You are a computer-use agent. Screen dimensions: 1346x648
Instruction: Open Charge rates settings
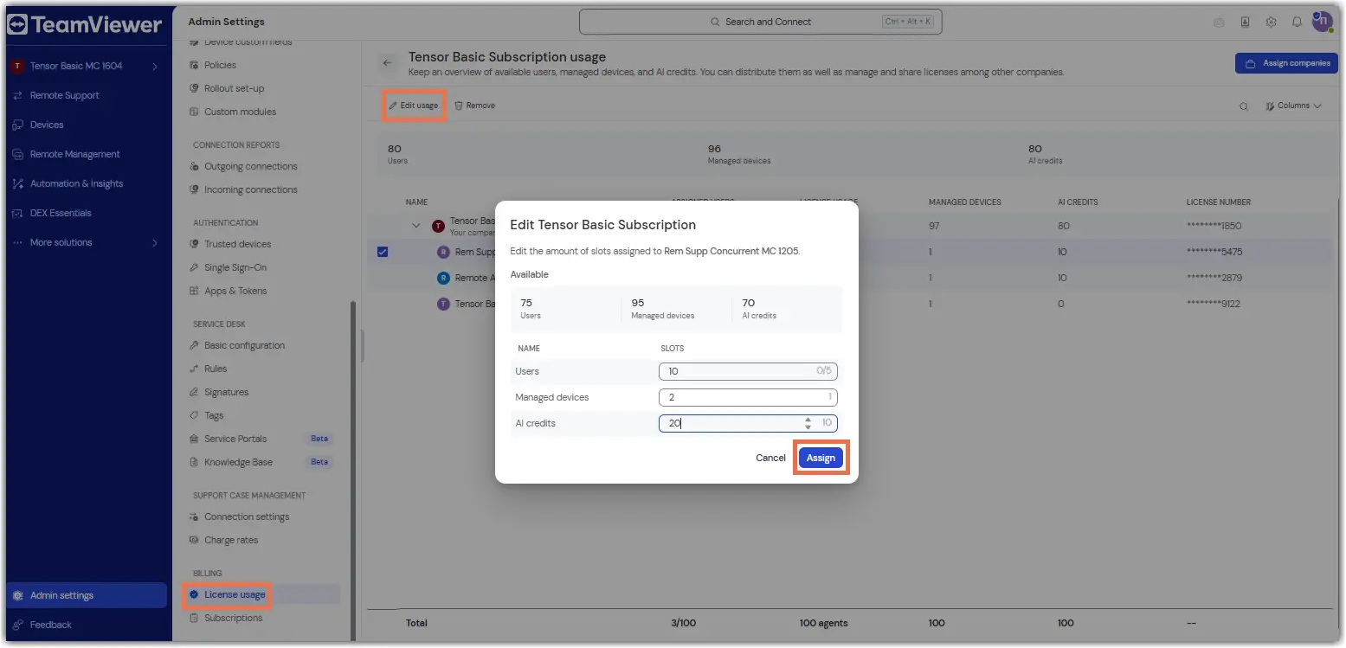pos(231,540)
